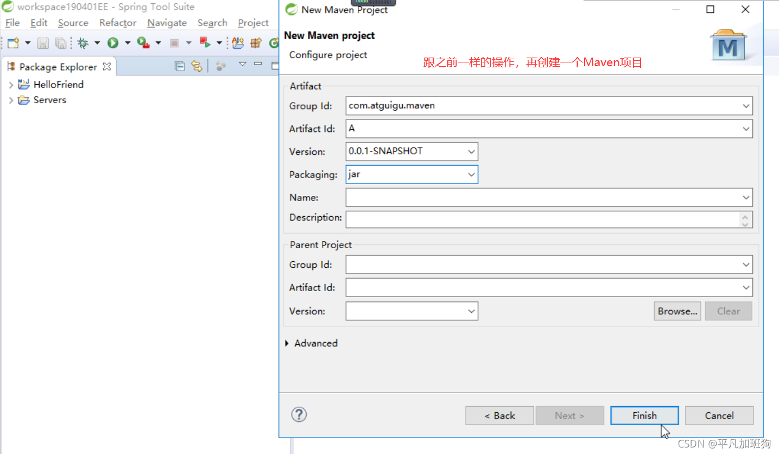
Task: Open the File menu
Action: coord(12,23)
